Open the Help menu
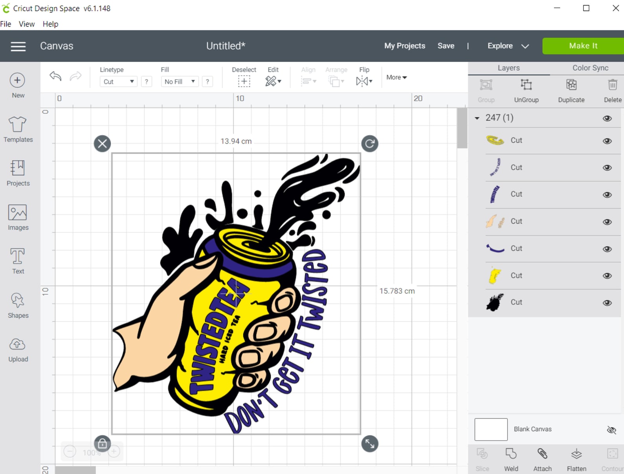This screenshot has height=474, width=624. [x=50, y=24]
